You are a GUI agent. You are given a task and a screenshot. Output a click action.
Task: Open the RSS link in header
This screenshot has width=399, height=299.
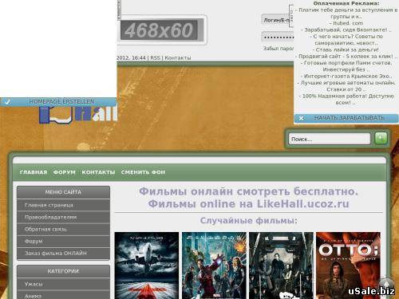(x=156, y=57)
